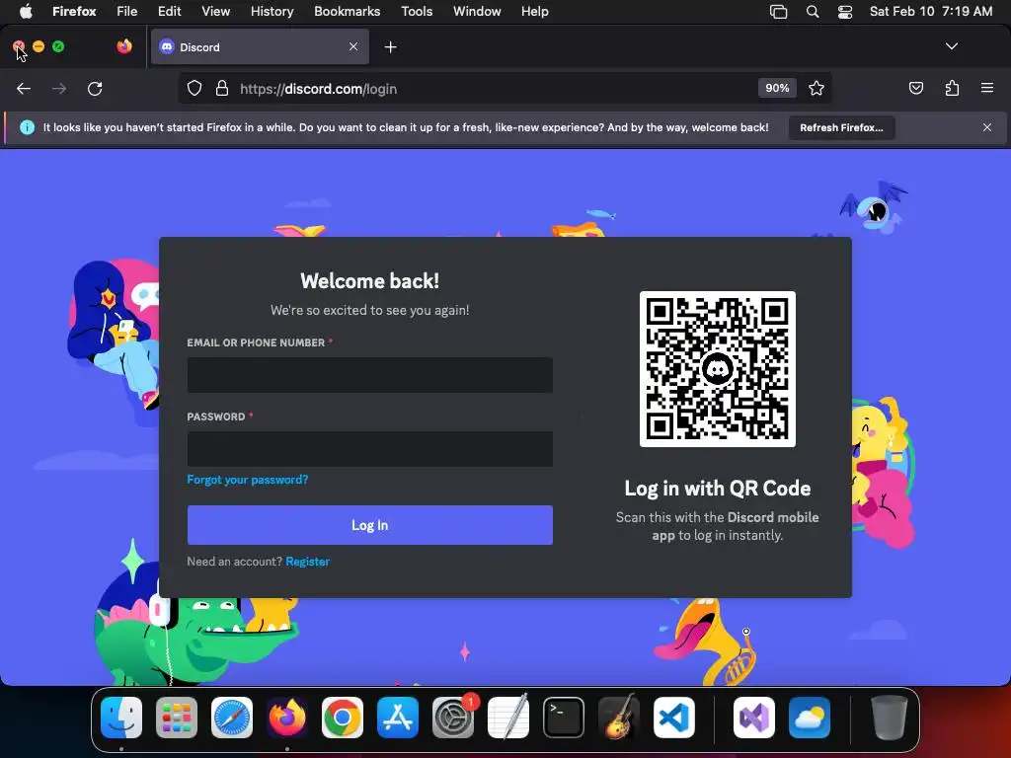1011x758 pixels.
Task: Open Visual Studio from the Dock
Action: point(753,718)
